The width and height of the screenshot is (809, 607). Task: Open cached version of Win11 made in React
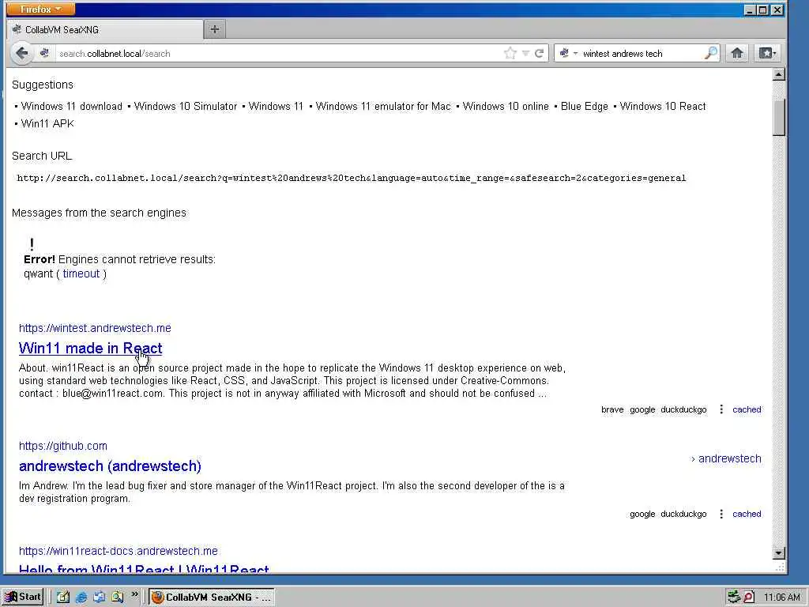747,410
